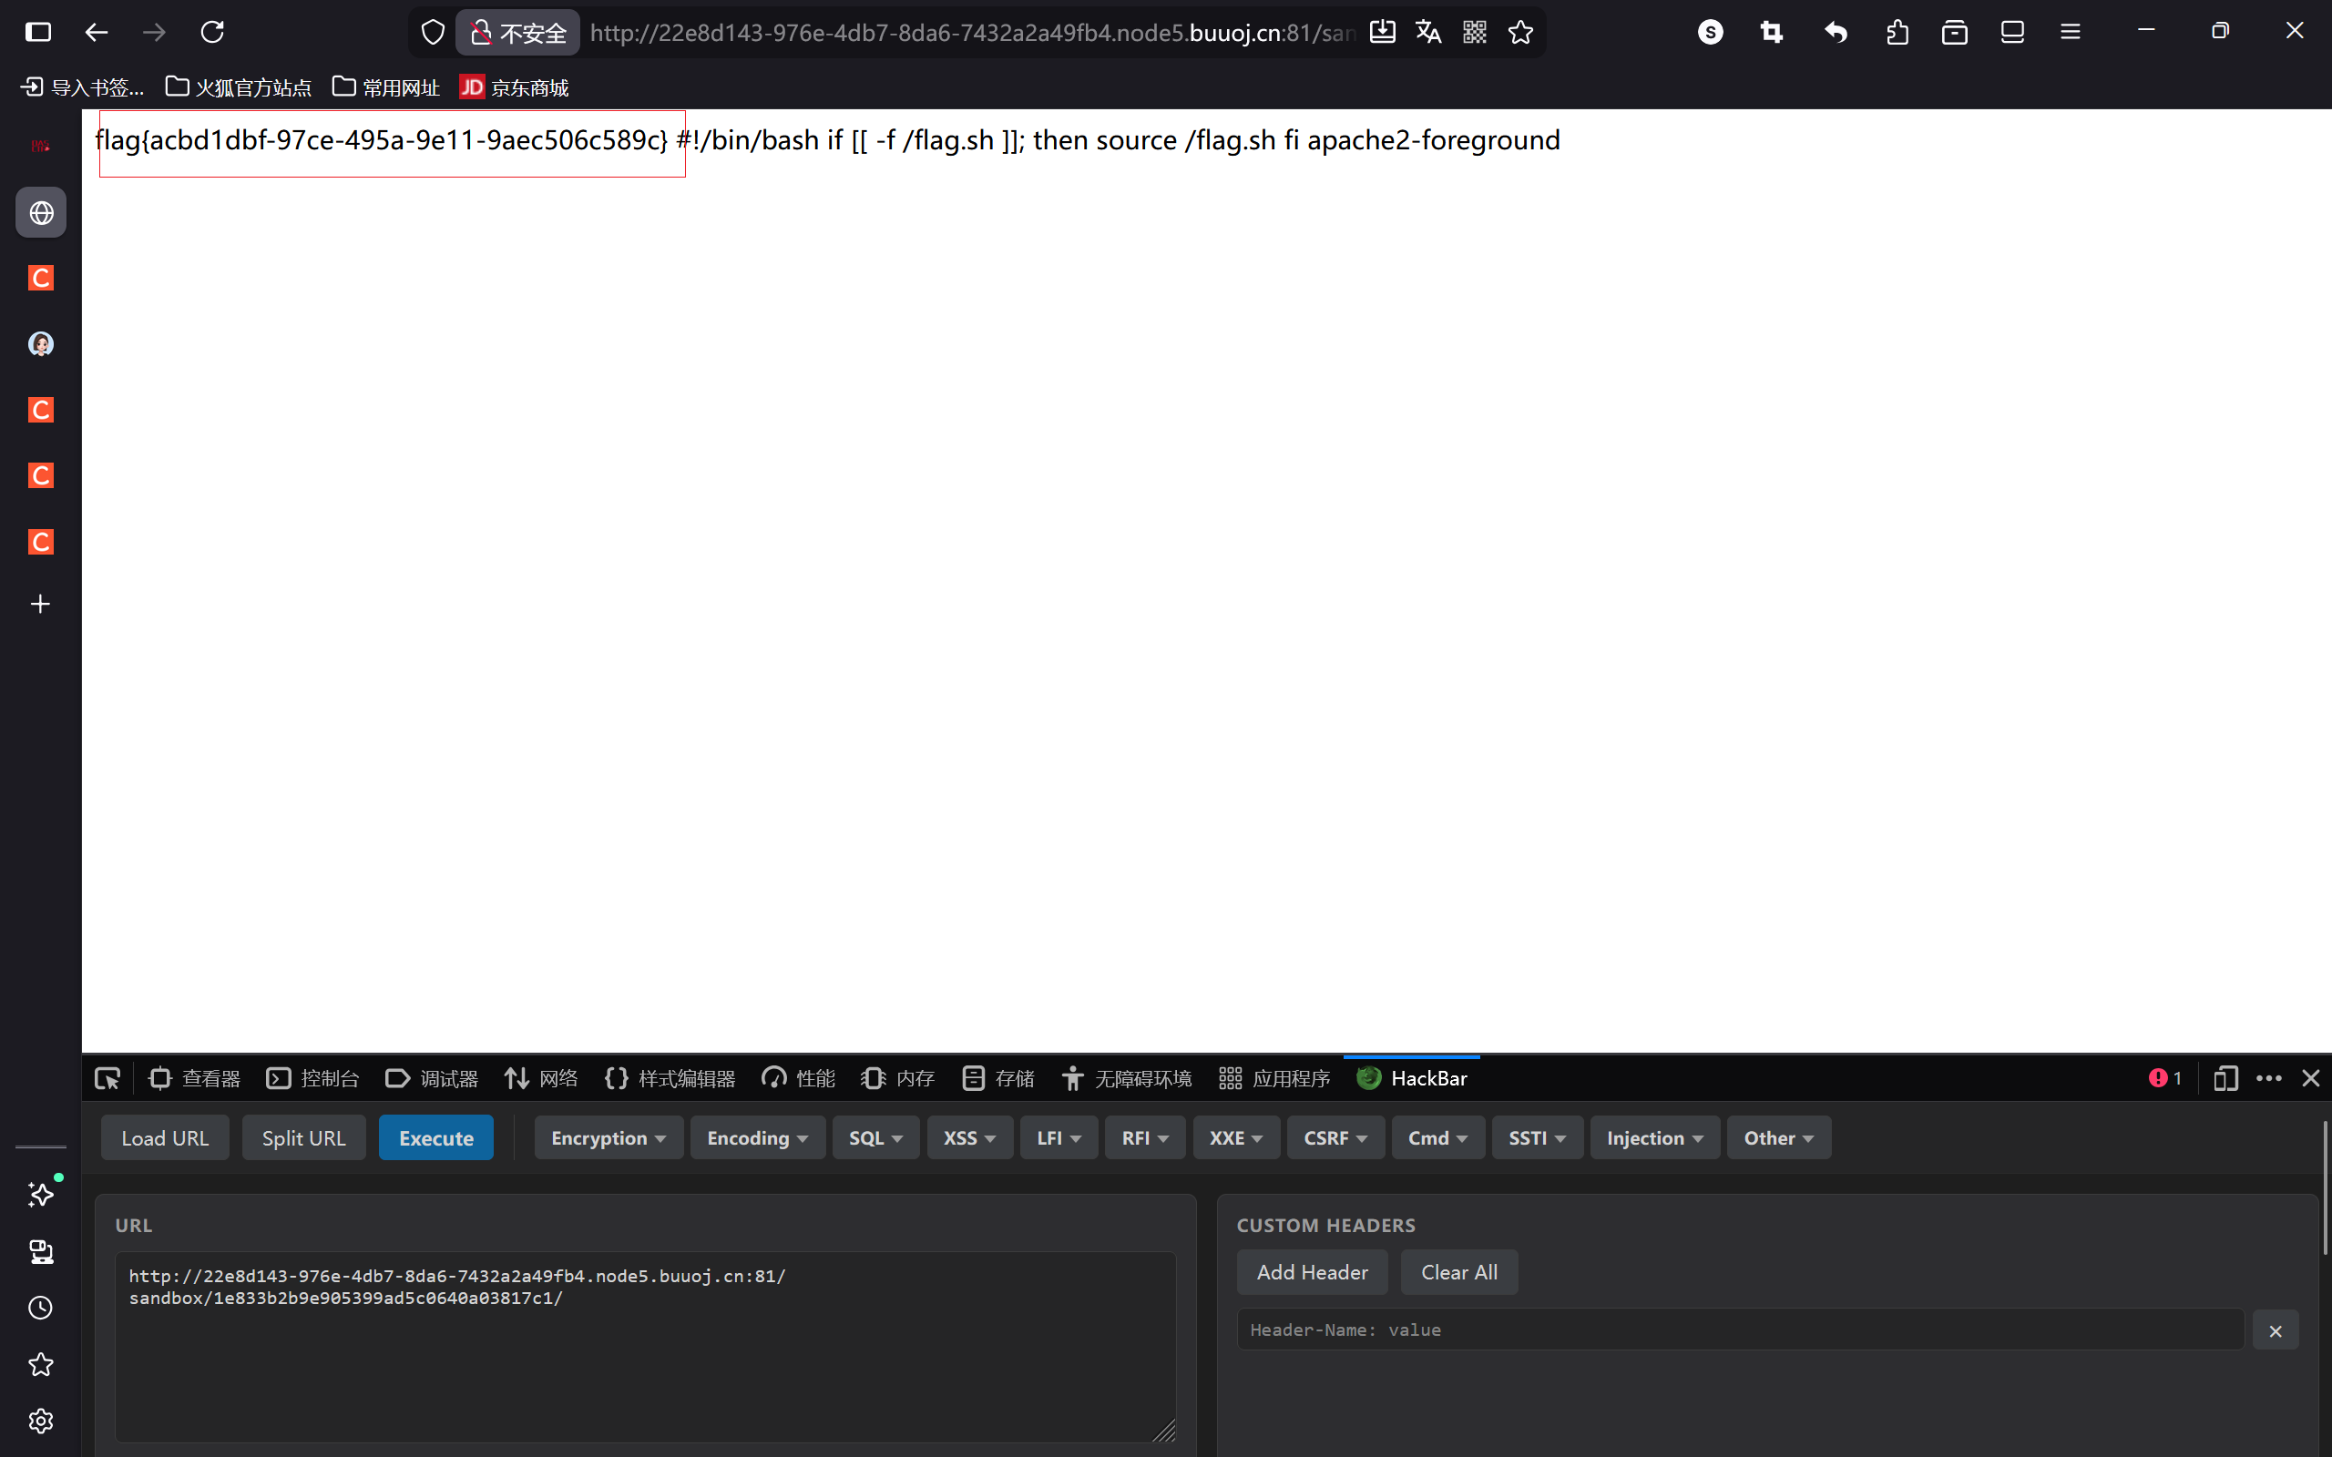Open the QR code icon in address bar
Image resolution: width=2332 pixels, height=1457 pixels.
click(1475, 32)
